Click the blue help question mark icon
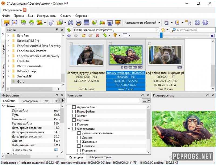Viewport: 216px width, 165px height. click(205, 23)
